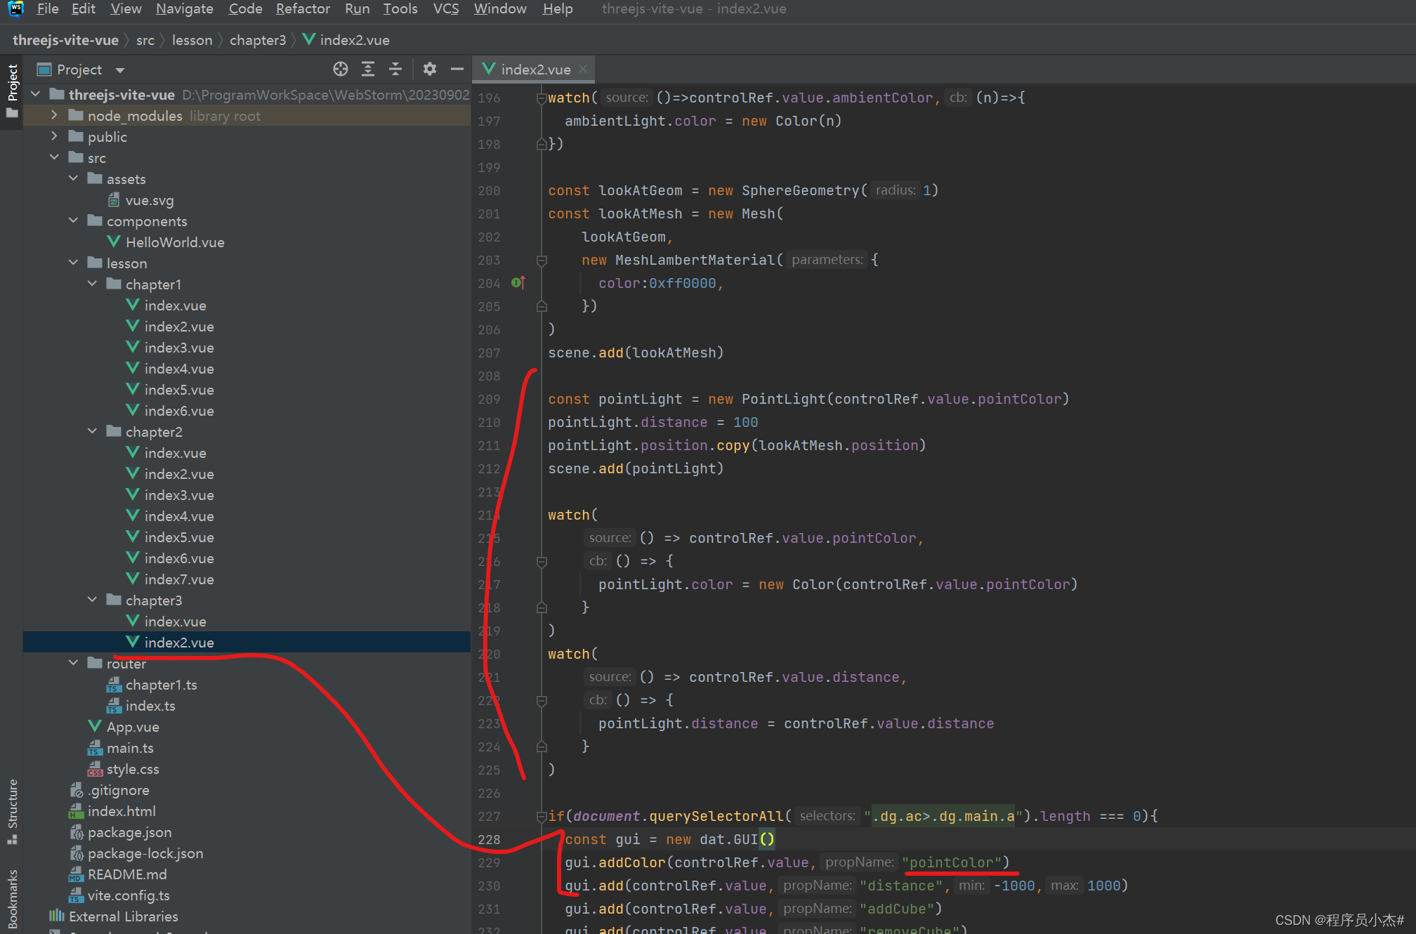1416x934 pixels.
Task: Select package.json in the project tree
Action: pyautogui.click(x=129, y=832)
